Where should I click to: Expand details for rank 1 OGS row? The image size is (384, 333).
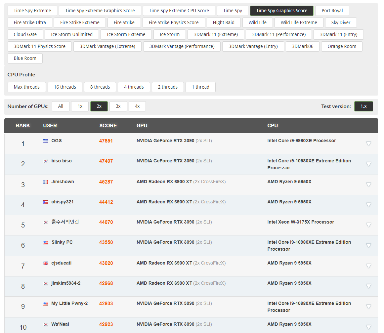tap(368, 144)
